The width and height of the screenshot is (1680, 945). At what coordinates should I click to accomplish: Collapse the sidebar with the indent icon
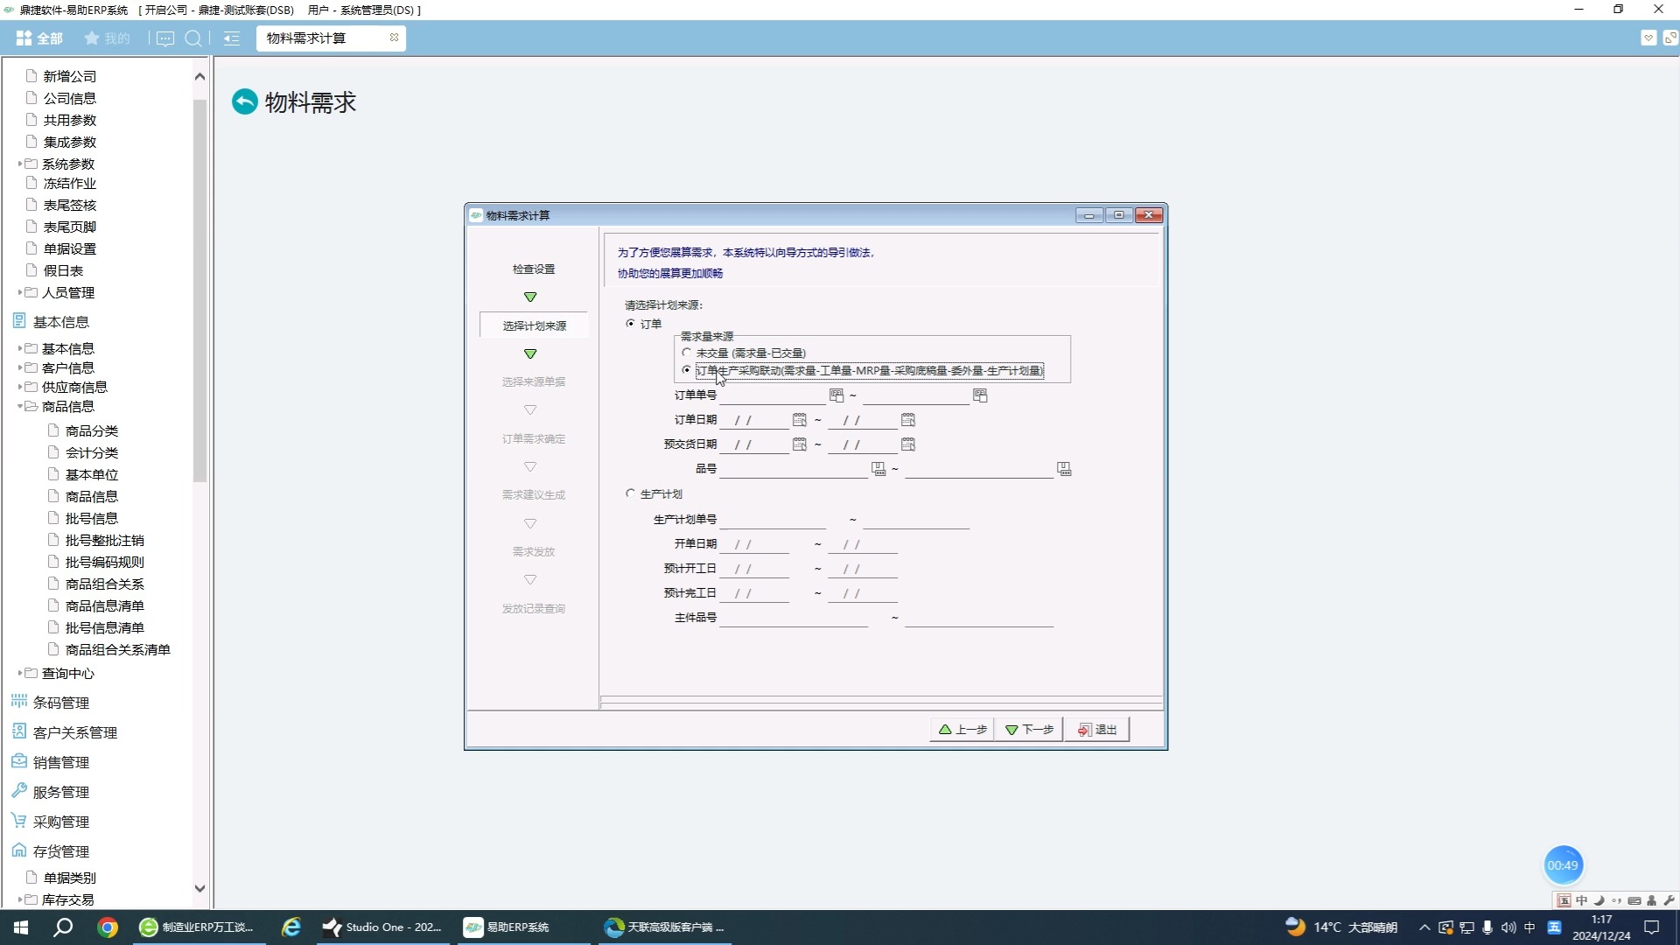231,38
